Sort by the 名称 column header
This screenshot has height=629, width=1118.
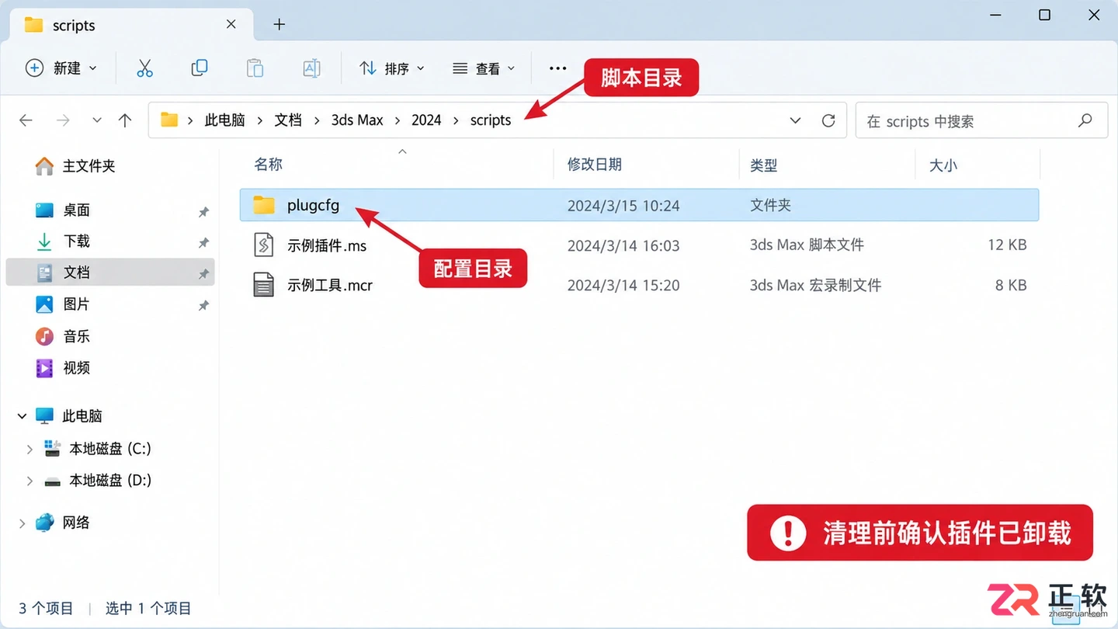(269, 165)
